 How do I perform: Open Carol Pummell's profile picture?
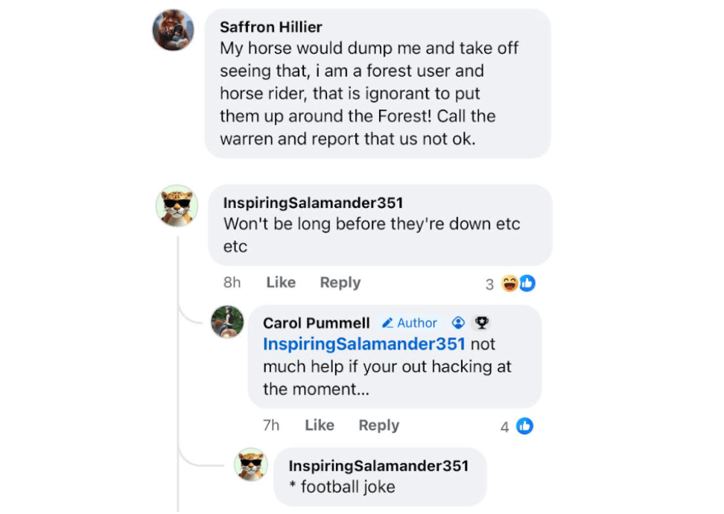[227, 322]
